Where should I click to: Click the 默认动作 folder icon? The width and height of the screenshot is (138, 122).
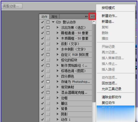click(58, 22)
